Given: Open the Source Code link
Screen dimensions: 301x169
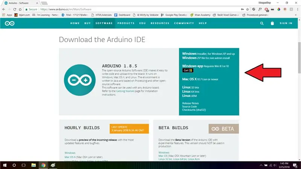Looking at the screenshot, I should (x=190, y=107).
